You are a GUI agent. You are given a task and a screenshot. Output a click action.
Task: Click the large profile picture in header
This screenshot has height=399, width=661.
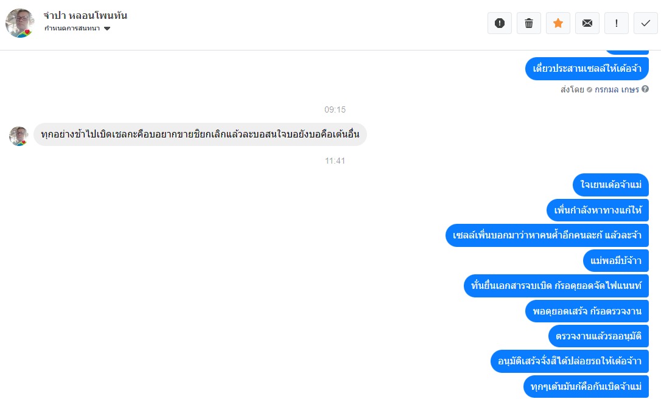(19, 23)
